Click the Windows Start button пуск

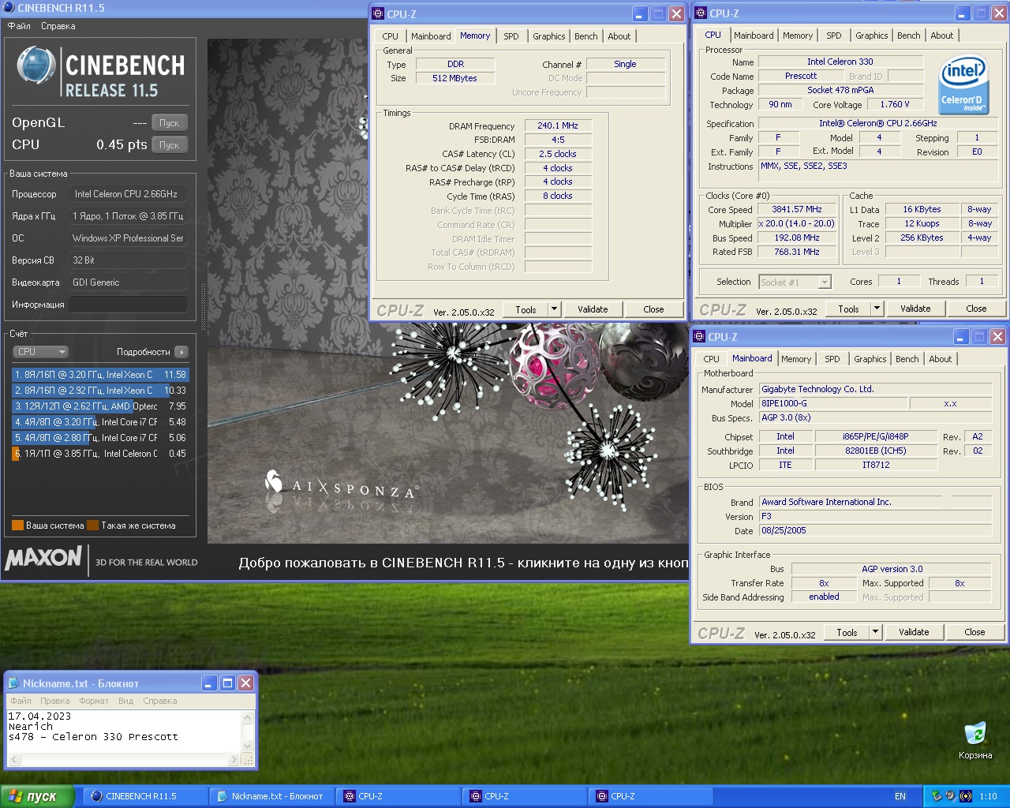click(37, 796)
